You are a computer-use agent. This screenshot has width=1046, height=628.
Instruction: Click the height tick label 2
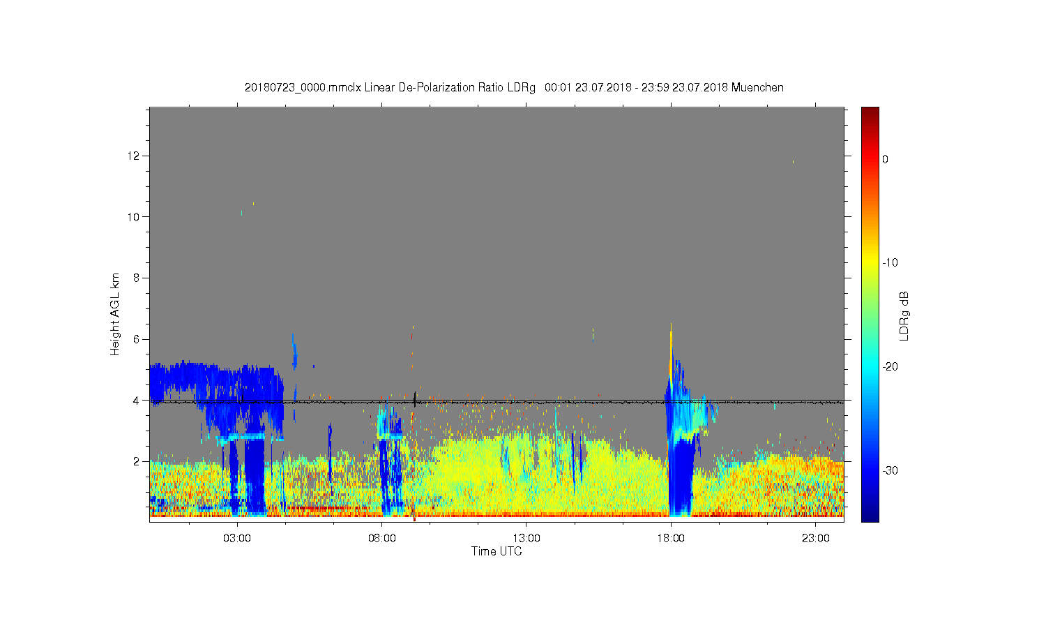pos(137,461)
